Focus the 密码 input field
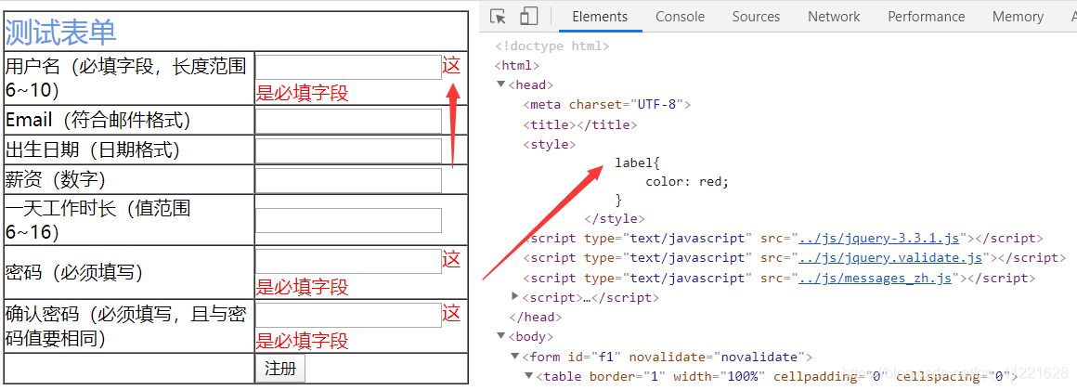The image size is (1077, 390). coord(348,261)
